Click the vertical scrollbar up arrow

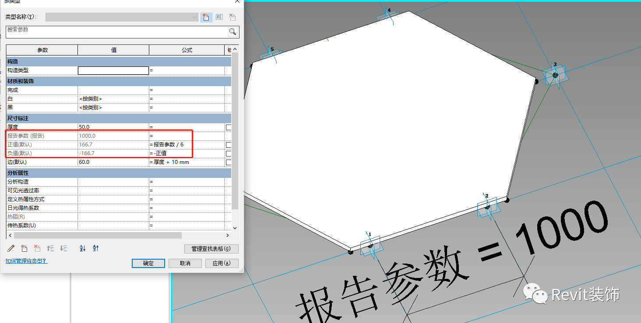click(x=235, y=49)
